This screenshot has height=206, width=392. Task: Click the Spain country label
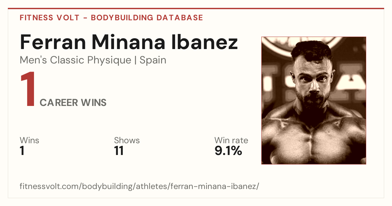153,60
